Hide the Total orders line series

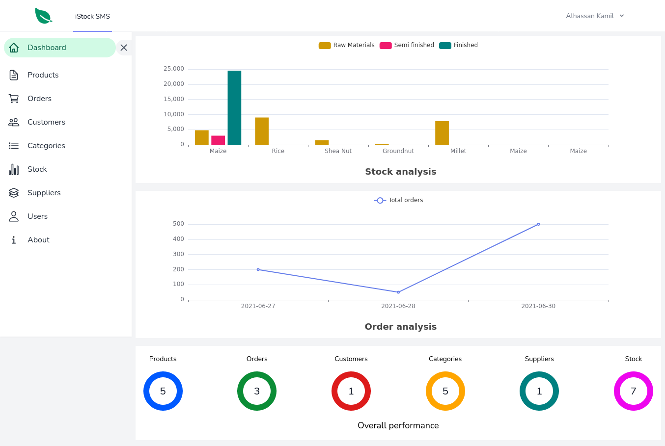coord(398,200)
